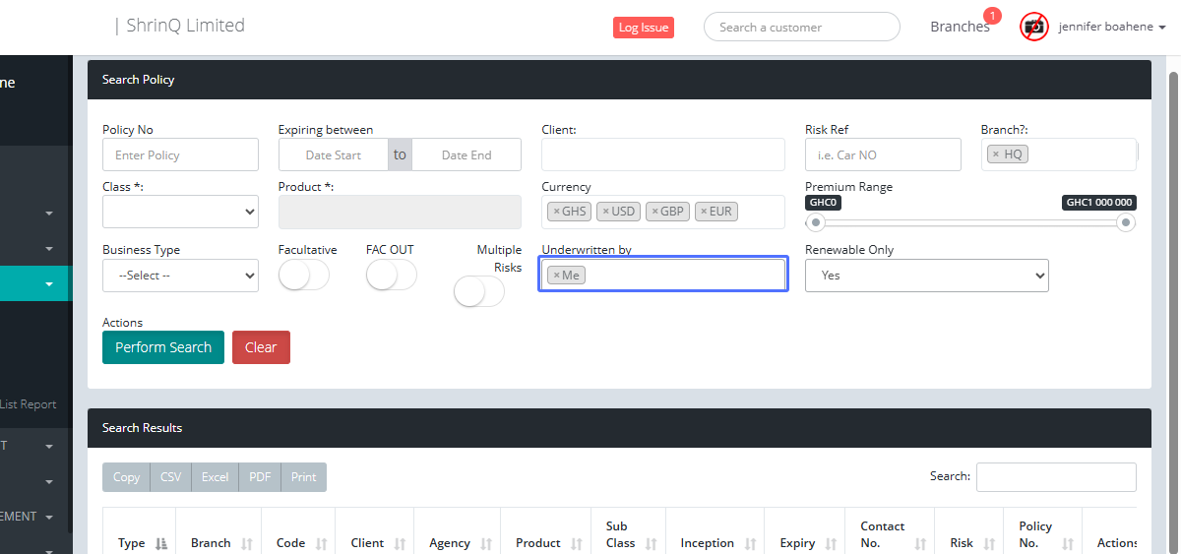Remove the GHS currency tag
Viewport: 1181px width, 554px height.
tap(556, 212)
